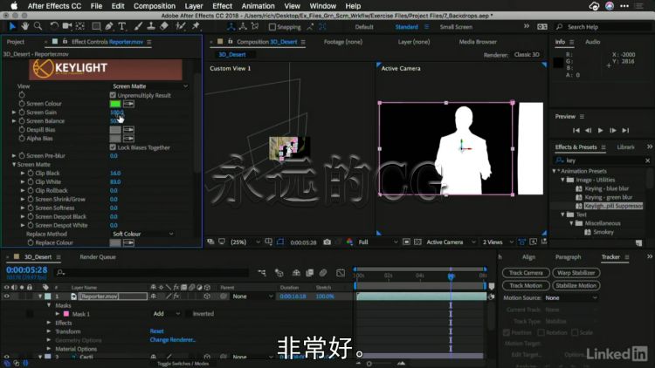Select the Selection arrow tool

(12, 27)
